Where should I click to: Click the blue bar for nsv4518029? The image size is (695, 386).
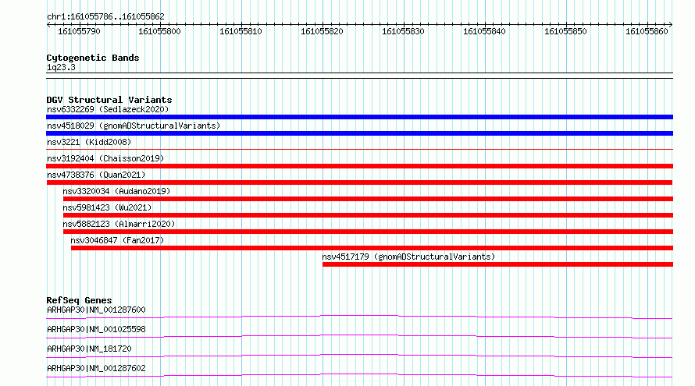pos(359,133)
